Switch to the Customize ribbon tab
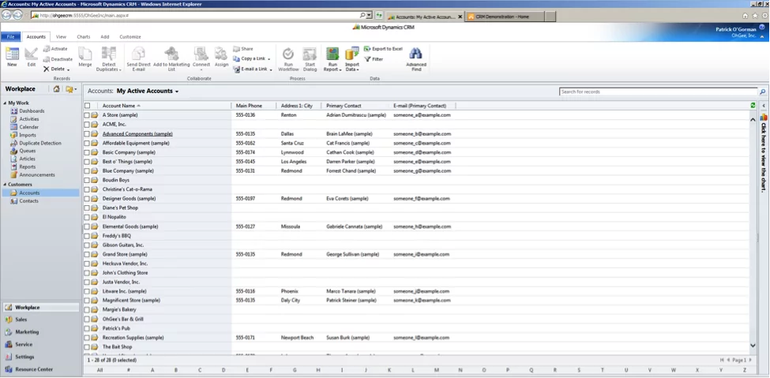 click(130, 37)
